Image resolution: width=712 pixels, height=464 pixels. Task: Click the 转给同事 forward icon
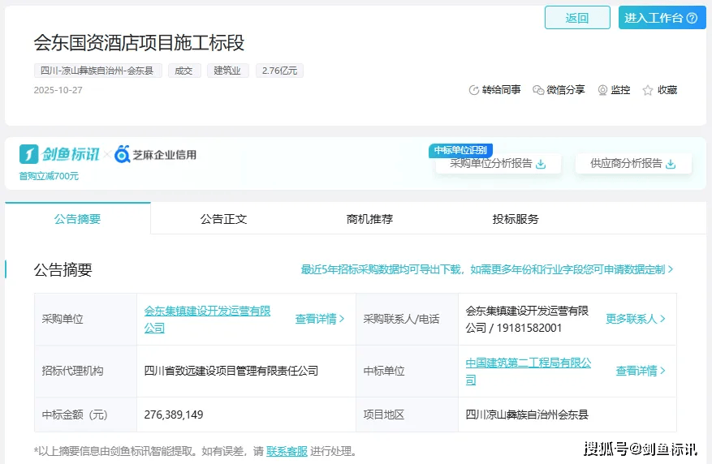click(474, 90)
